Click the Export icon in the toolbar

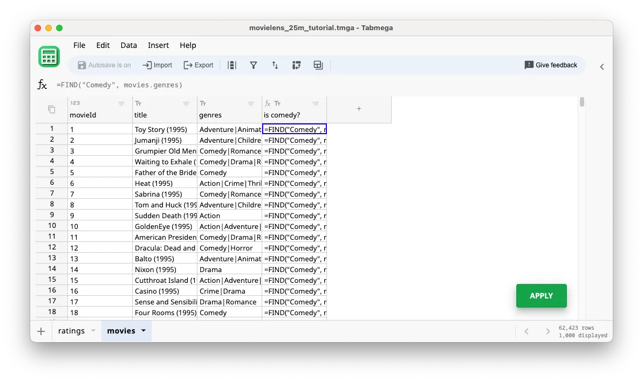pyautogui.click(x=198, y=65)
